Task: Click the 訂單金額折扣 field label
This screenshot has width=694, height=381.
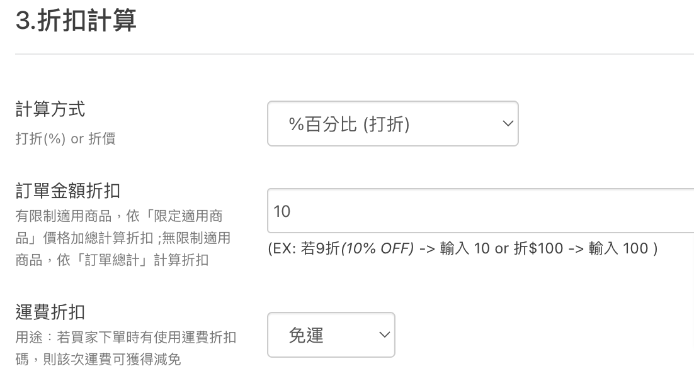Action: [67, 189]
